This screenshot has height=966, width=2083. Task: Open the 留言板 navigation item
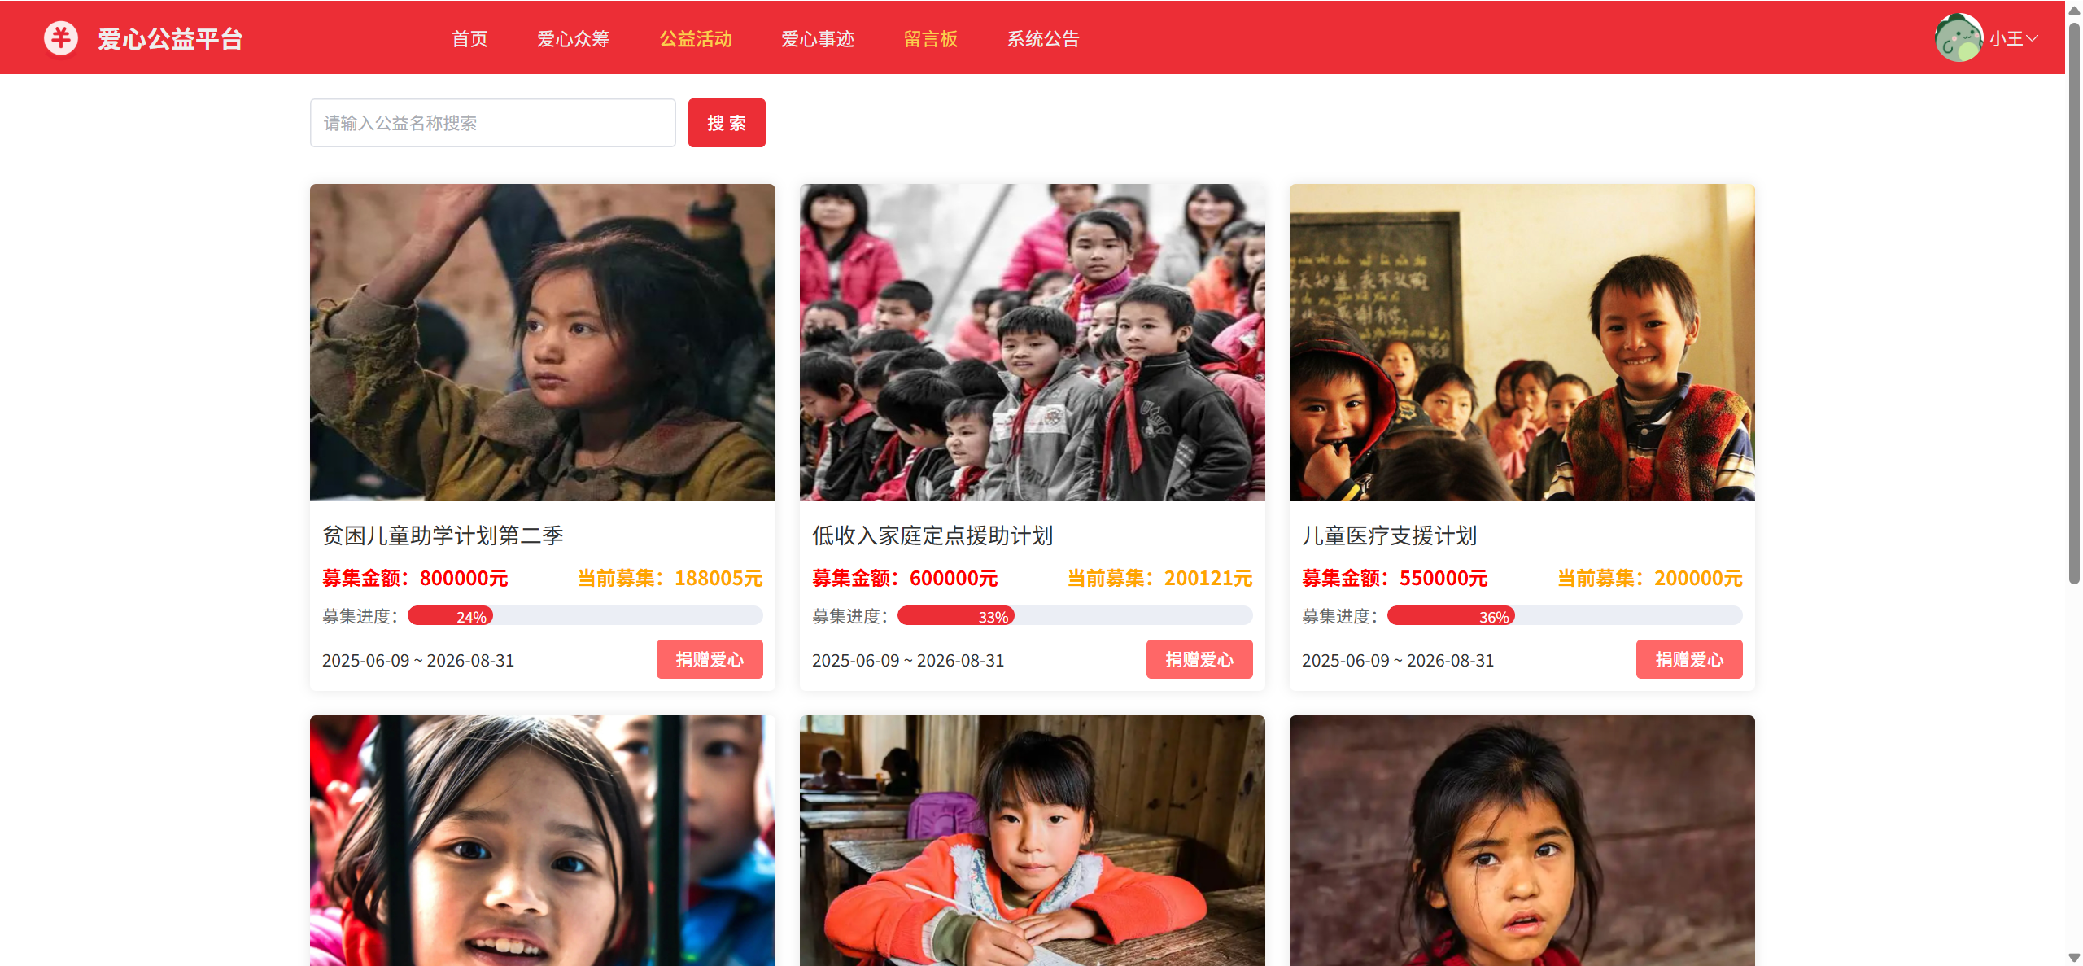[x=930, y=38]
